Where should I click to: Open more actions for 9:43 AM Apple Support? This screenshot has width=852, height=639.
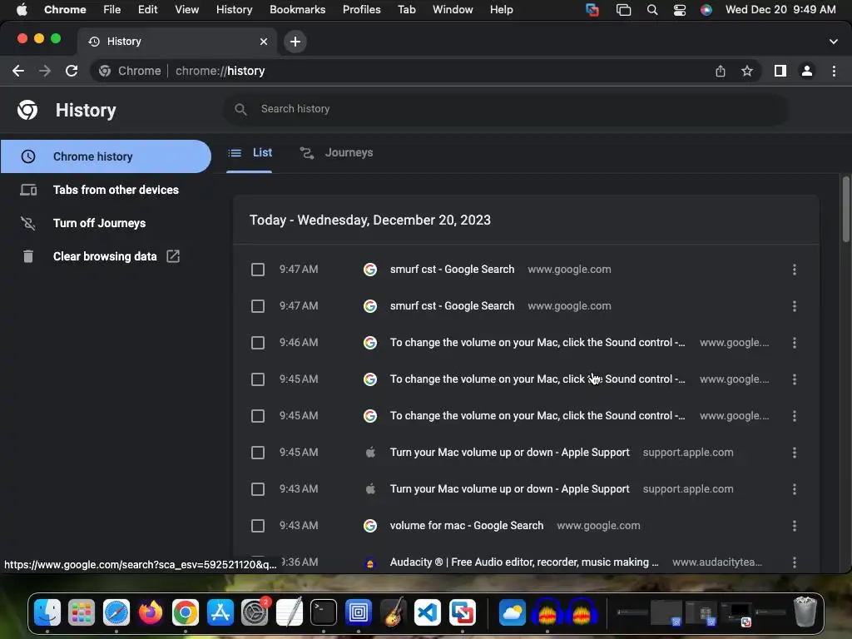click(x=795, y=489)
